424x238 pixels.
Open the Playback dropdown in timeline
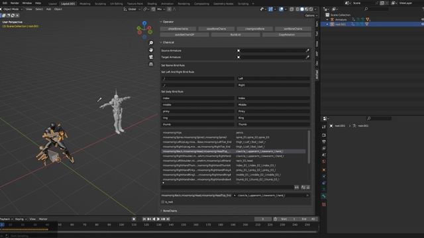(7, 219)
